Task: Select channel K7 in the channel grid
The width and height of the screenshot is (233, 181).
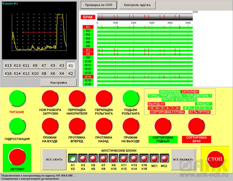Action: (44, 65)
